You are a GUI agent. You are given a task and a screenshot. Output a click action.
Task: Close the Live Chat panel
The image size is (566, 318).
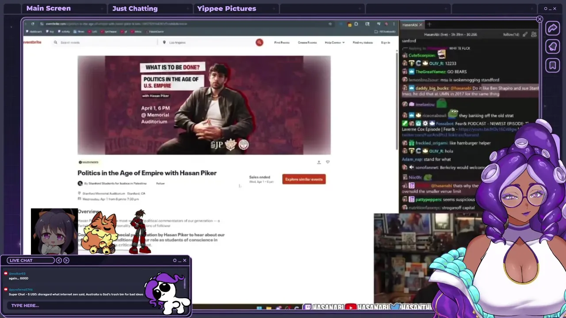point(185,260)
